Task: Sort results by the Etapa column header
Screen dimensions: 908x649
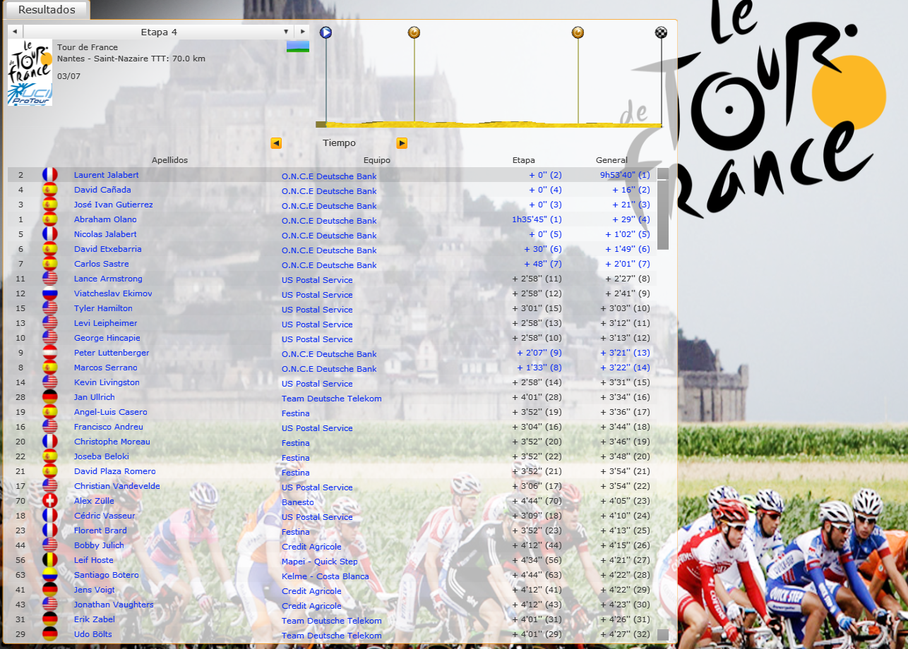Action: tap(523, 160)
